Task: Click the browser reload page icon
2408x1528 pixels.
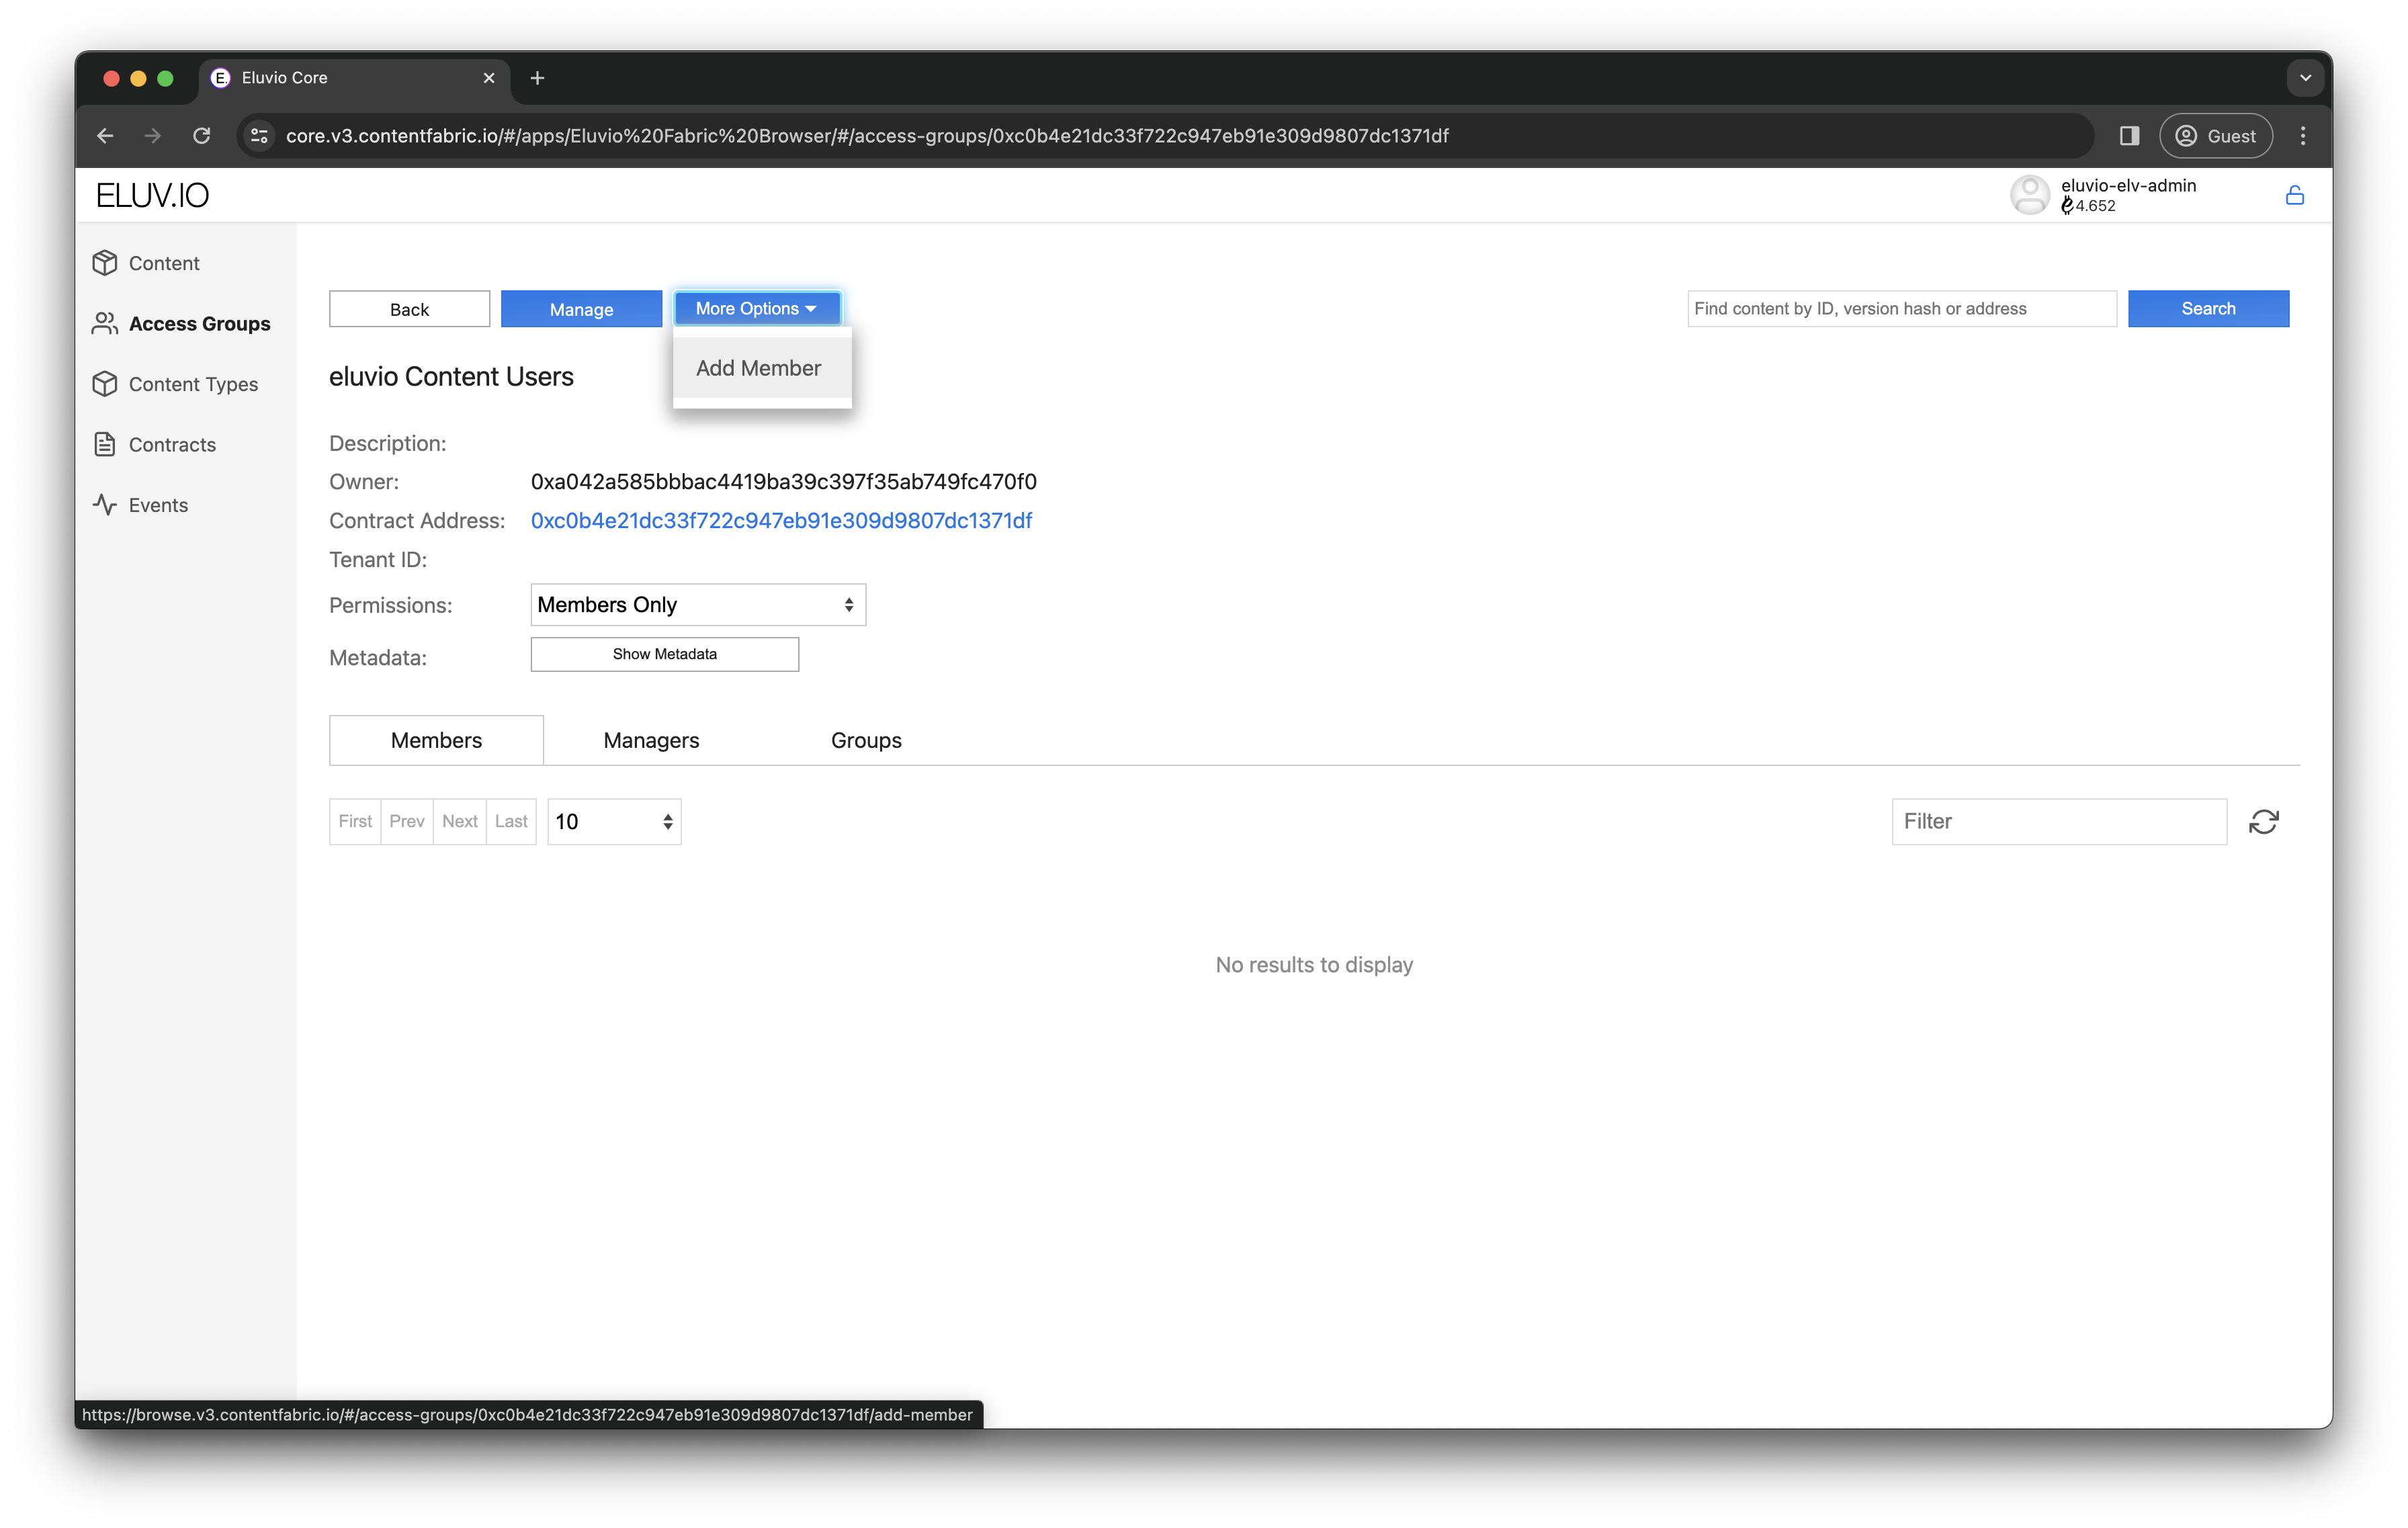Action: (x=202, y=135)
